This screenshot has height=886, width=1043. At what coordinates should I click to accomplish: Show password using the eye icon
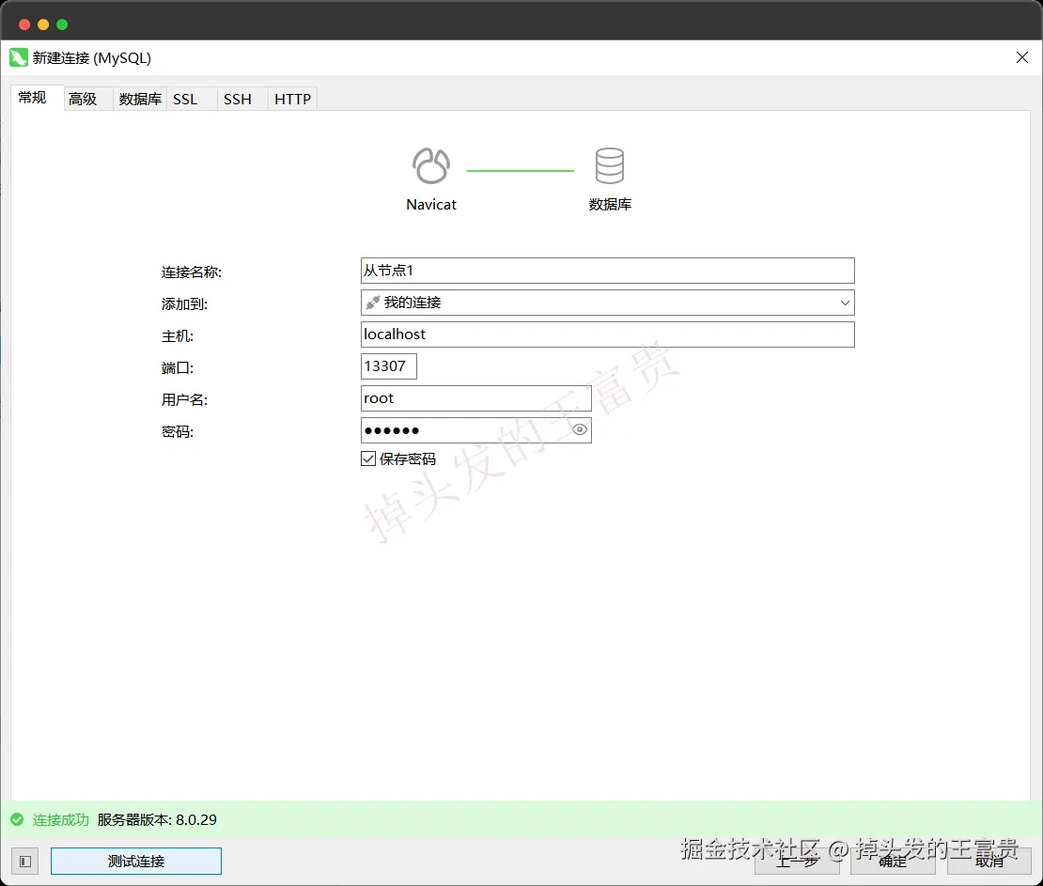[x=580, y=429]
